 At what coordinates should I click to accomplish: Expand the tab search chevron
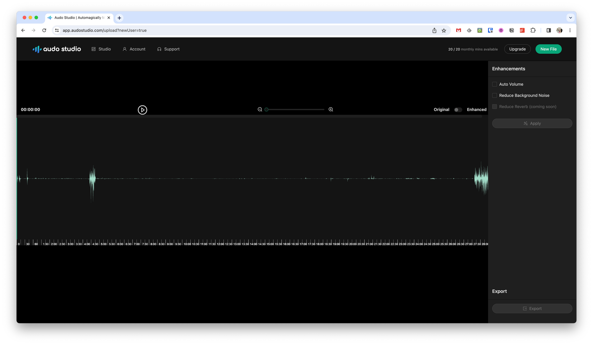[570, 18]
